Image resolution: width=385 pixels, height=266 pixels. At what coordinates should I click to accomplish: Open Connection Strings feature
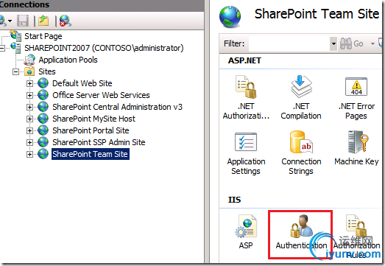tap(301, 153)
